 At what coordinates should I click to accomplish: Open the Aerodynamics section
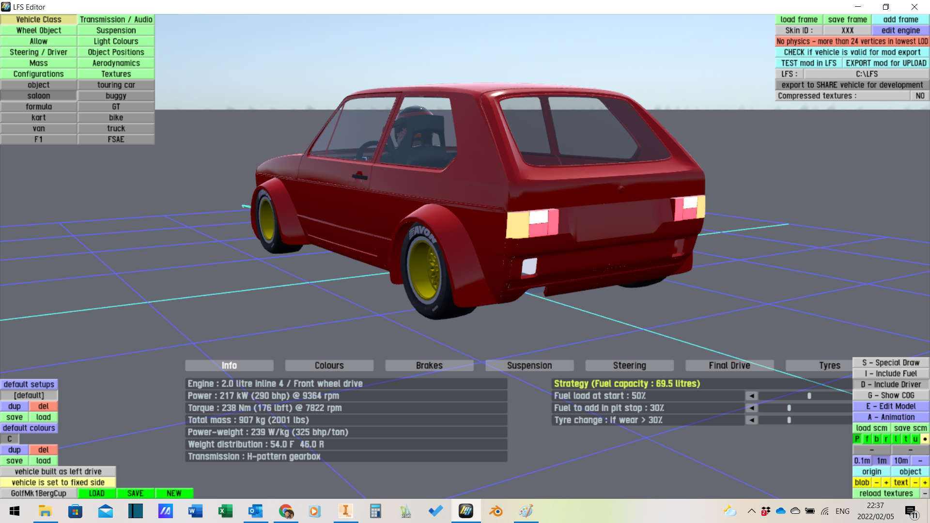[116, 63]
